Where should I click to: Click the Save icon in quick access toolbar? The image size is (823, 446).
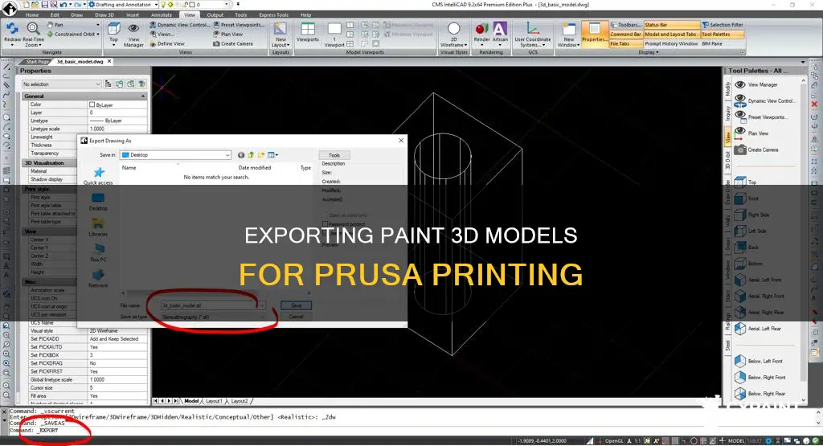[45, 5]
